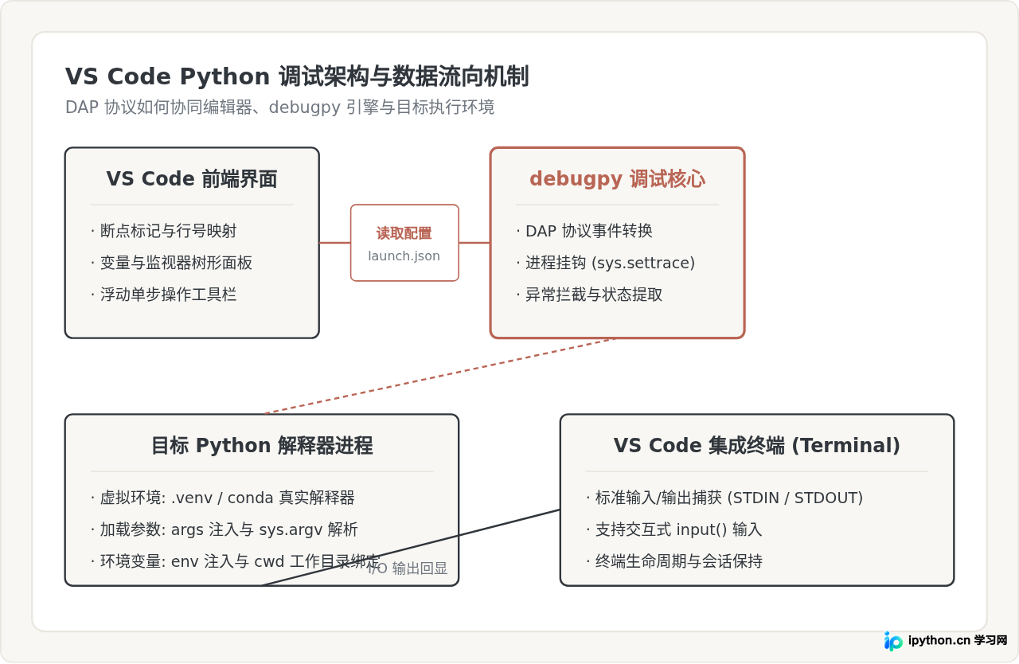
Task: Click the "进程挂钩 (sys.settrace)" bullet
Action: click(x=606, y=263)
